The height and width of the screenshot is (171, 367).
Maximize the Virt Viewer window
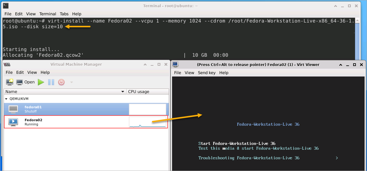354,64
